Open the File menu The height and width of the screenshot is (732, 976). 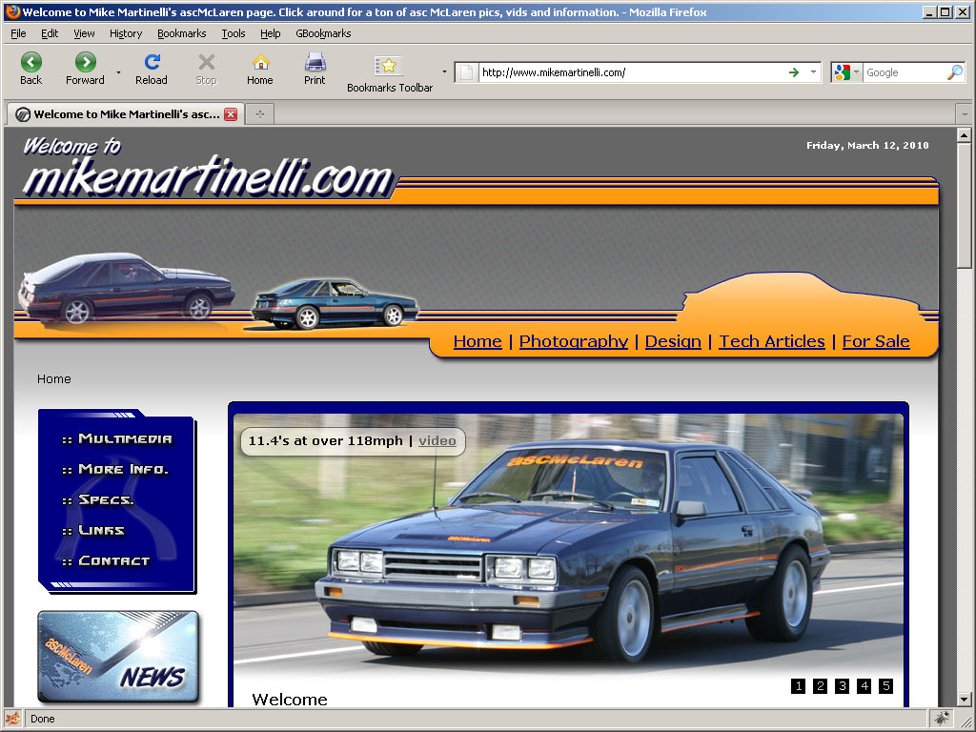18,33
